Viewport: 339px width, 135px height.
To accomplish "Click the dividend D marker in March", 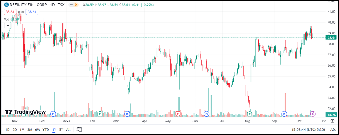I will pyautogui.click(x=127, y=114).
